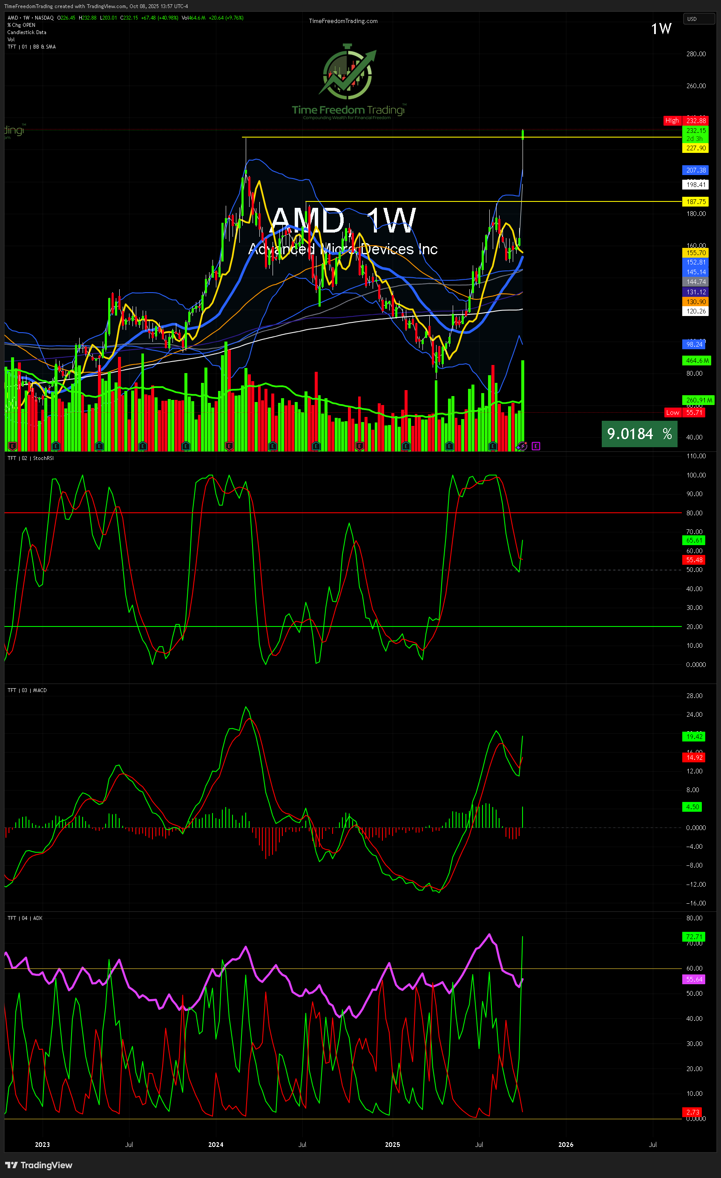Click the leftmost red earnings marker

(x=12, y=446)
